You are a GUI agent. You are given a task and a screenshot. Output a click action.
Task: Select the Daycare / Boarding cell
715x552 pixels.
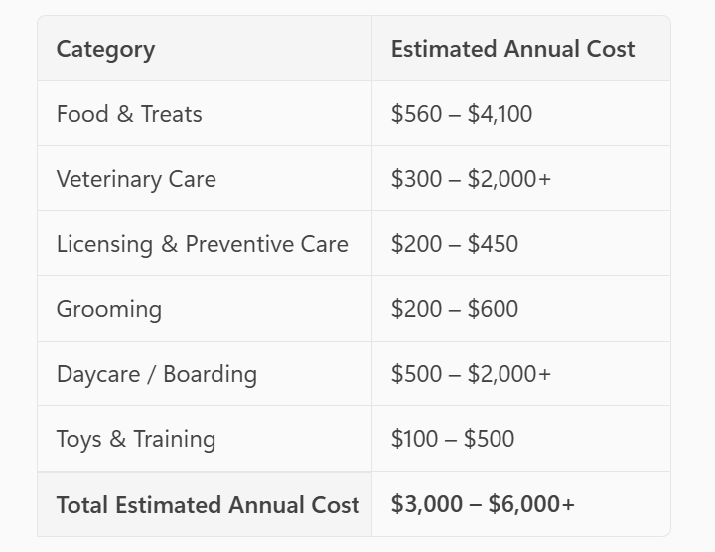coord(157,374)
